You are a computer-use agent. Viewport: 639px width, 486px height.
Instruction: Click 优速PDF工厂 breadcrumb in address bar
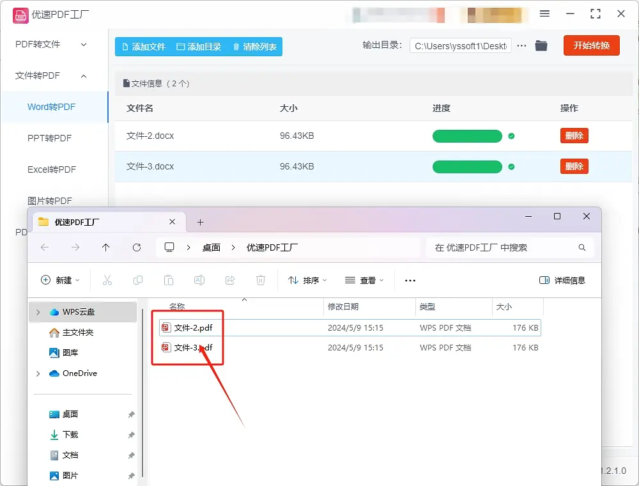point(272,247)
